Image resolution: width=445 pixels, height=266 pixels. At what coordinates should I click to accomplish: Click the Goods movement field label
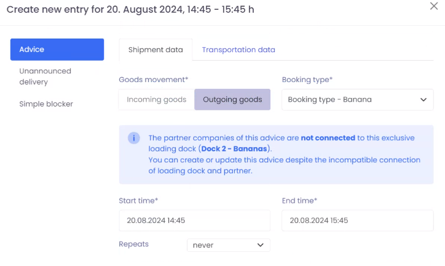153,80
